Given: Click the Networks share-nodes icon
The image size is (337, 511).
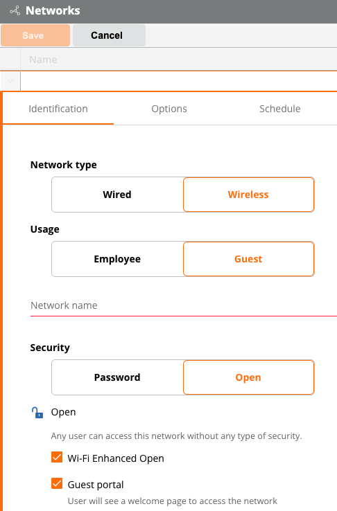Looking at the screenshot, I should coord(15,11).
